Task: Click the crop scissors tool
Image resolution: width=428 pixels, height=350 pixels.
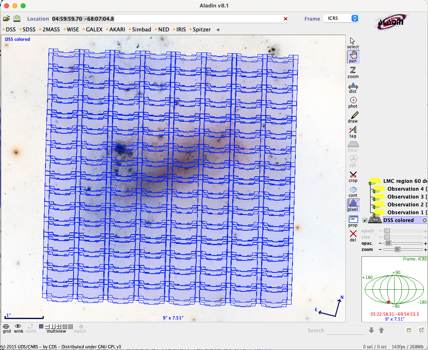Action: pos(353,176)
